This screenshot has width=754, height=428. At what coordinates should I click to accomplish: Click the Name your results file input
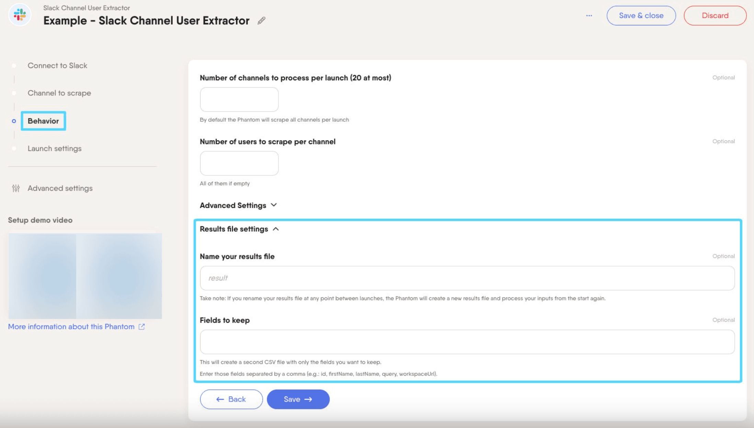click(x=467, y=278)
